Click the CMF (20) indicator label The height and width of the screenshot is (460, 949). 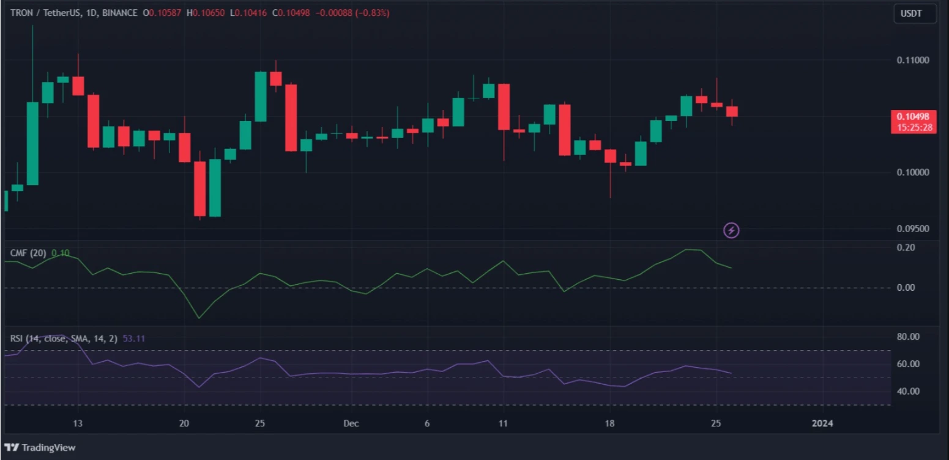pos(29,253)
